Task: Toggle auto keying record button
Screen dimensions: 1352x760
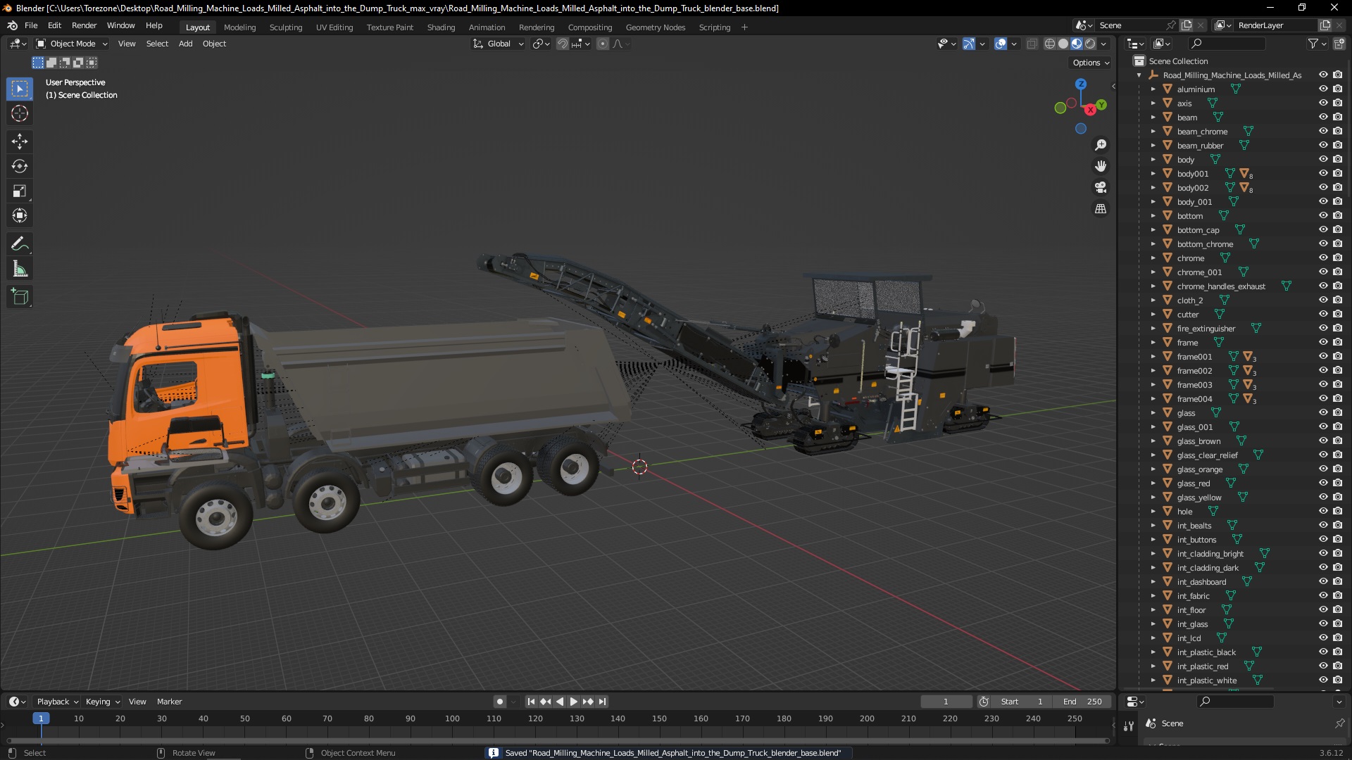Action: click(500, 702)
